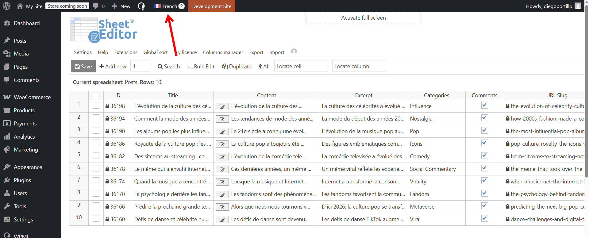Click the help question mark beside French
Screen dimensions: 589x238
(x=182, y=6)
